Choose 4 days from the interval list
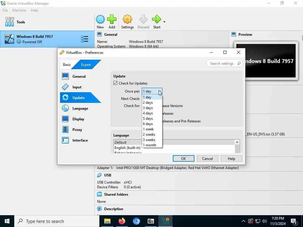This screenshot has width=303, height=227. (152, 113)
